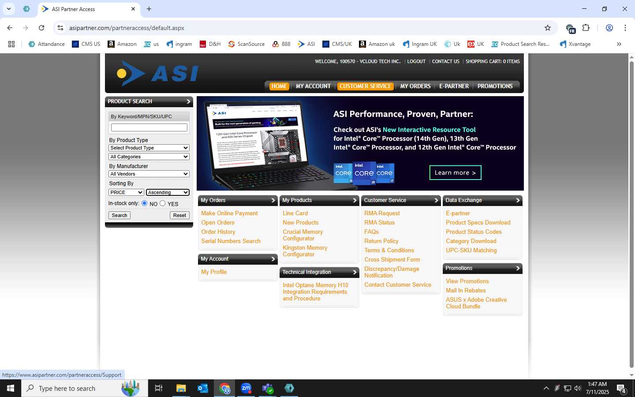Open the All Vendors manufacturer dropdown
This screenshot has height=397, width=635.
click(x=149, y=174)
